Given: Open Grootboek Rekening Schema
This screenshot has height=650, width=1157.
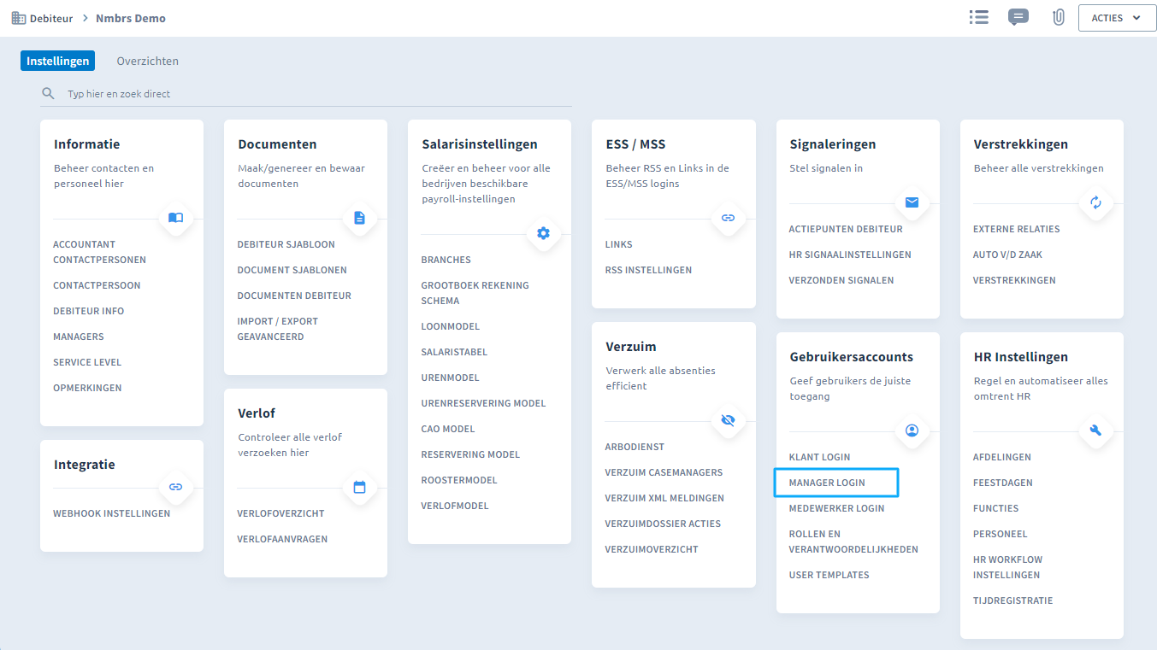Looking at the screenshot, I should coord(475,293).
